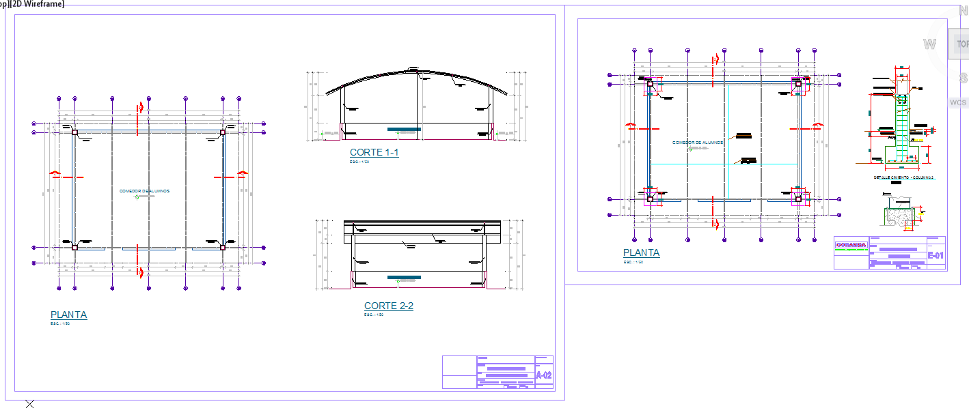Select the PLANTA title in sheet E-01
Viewport: 969px width, 408px height.
(641, 252)
